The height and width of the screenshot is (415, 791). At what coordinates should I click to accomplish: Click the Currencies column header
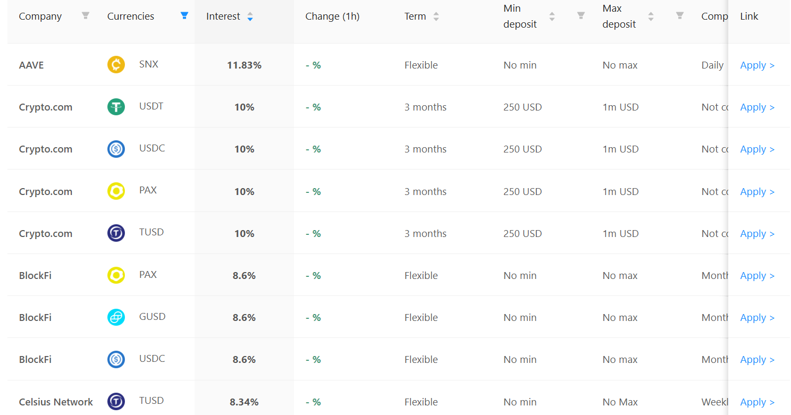coord(131,16)
